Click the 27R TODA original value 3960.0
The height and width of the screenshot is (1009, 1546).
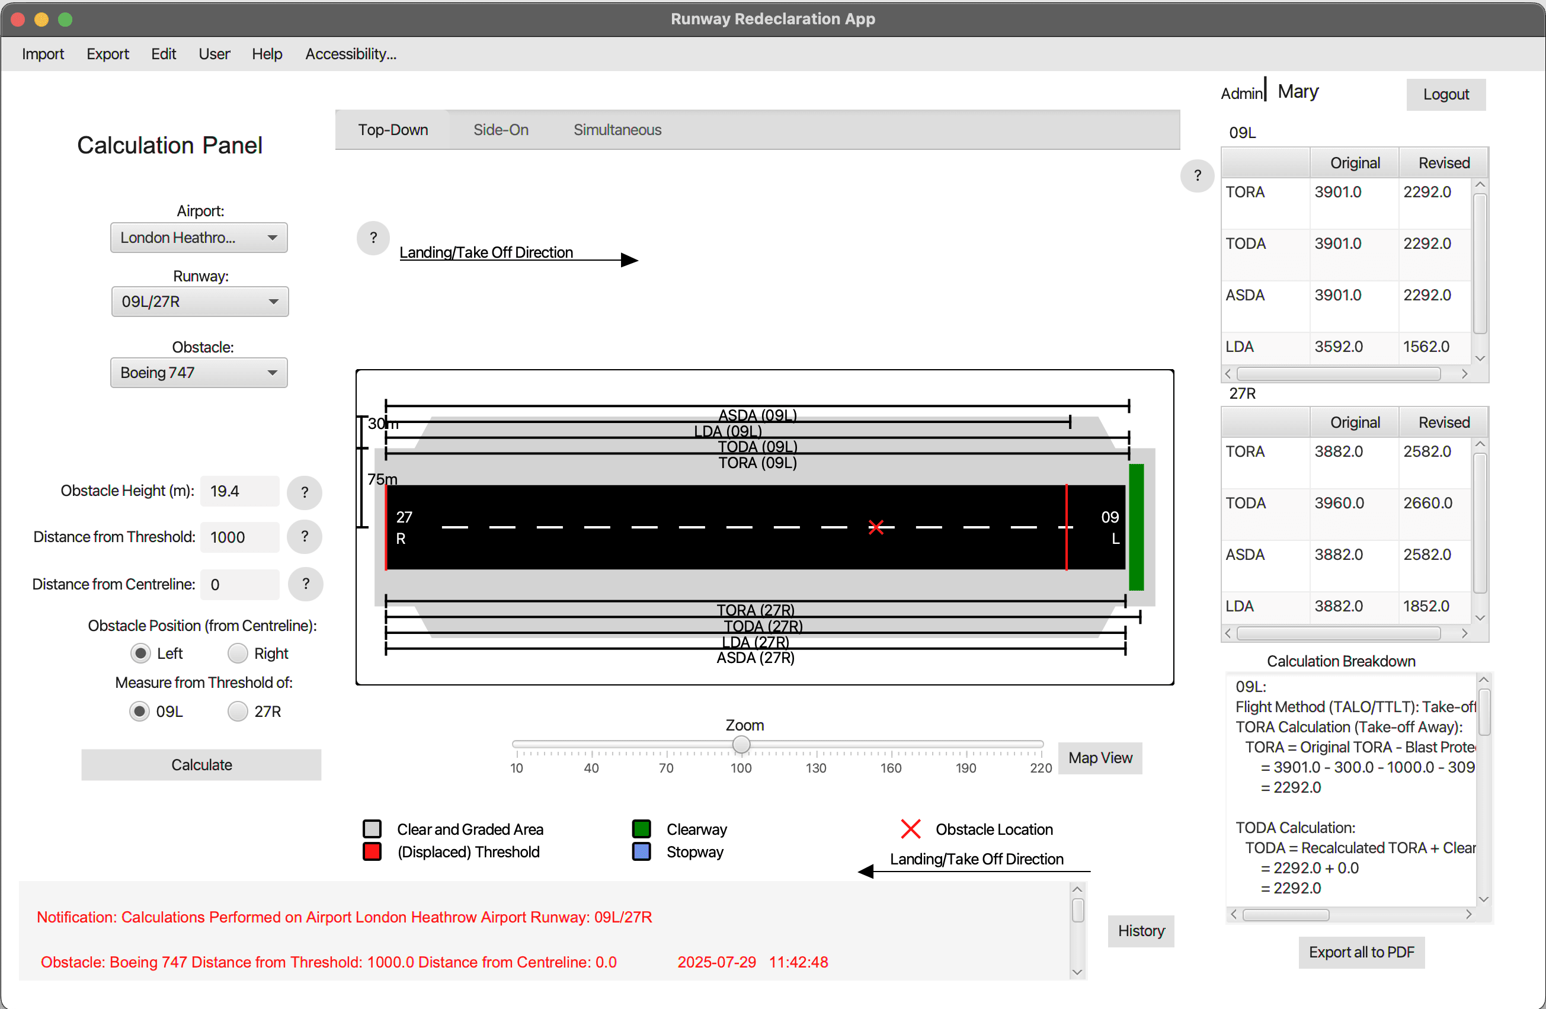1338,503
